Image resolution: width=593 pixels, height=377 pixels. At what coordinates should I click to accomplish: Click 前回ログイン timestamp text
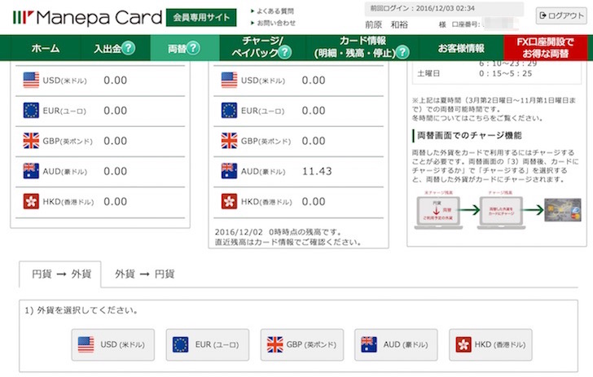(x=423, y=8)
